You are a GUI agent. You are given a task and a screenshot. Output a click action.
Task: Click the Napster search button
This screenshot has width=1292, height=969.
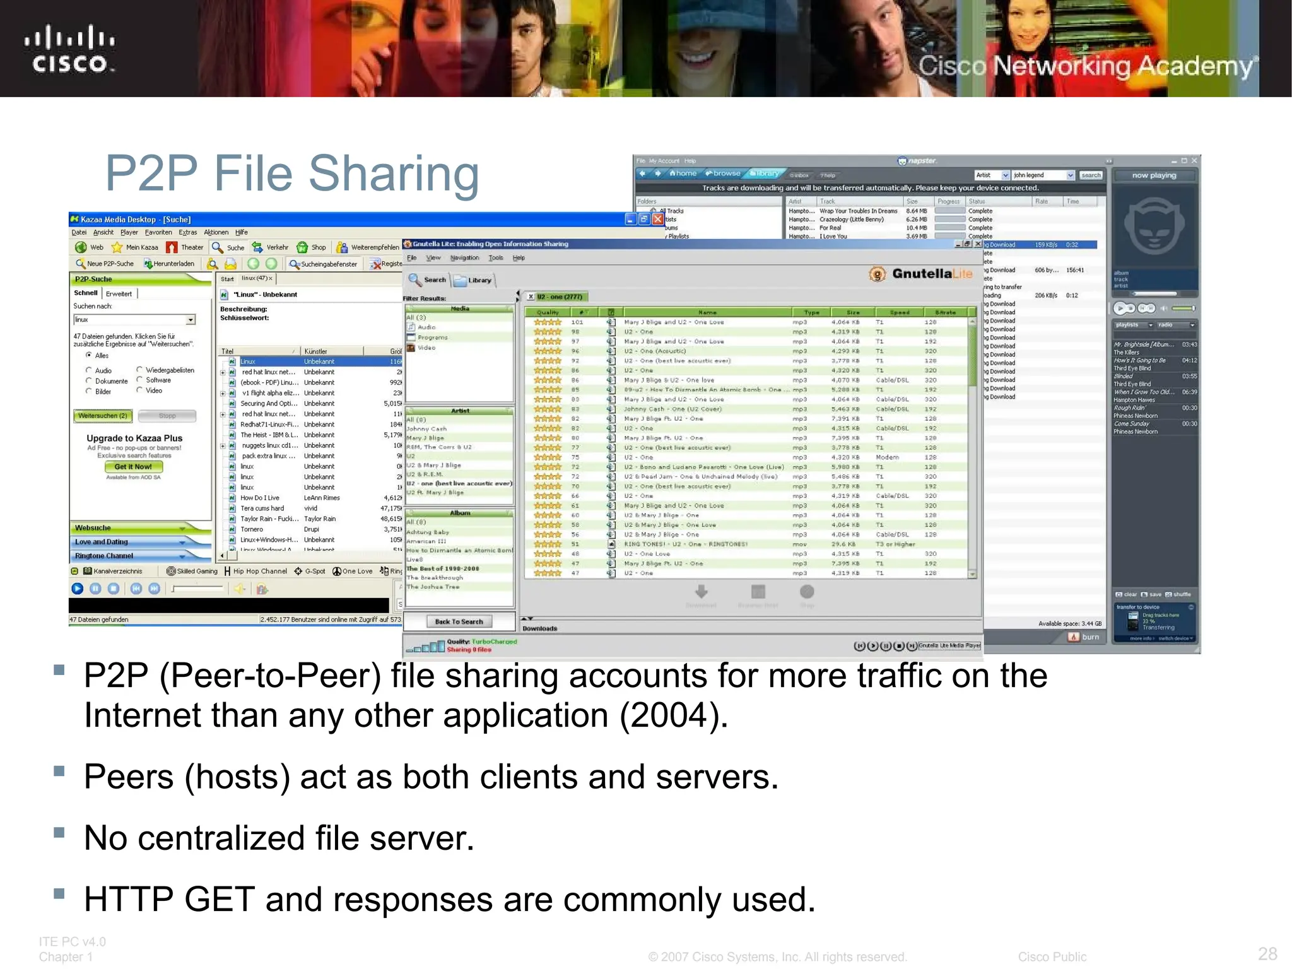1090,175
